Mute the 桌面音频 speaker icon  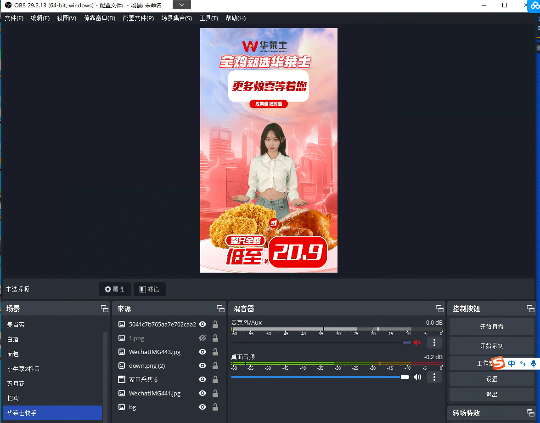point(417,377)
